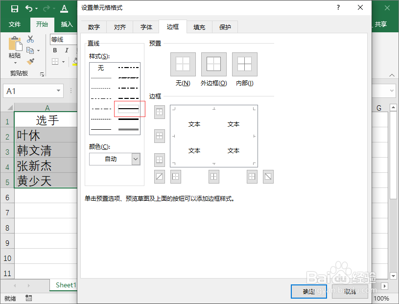Click the borders icon in ribbon
This screenshot has height=304, width=399.
[x=55, y=61]
